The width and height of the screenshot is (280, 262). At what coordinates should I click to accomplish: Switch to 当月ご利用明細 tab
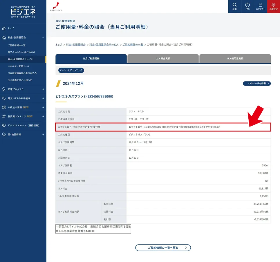91,59
